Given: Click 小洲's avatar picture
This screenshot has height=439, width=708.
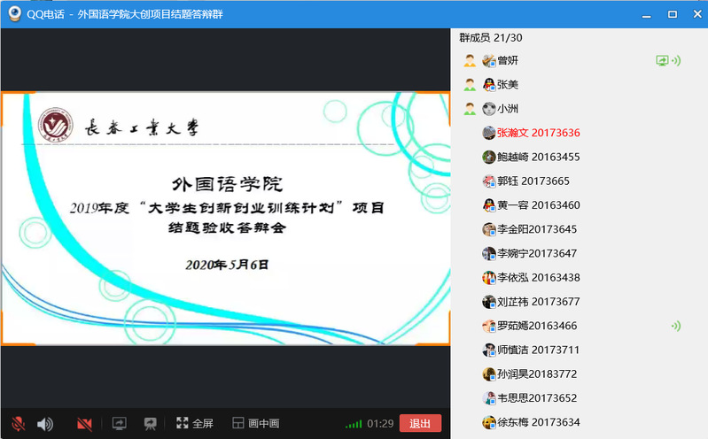Looking at the screenshot, I should coord(488,109).
